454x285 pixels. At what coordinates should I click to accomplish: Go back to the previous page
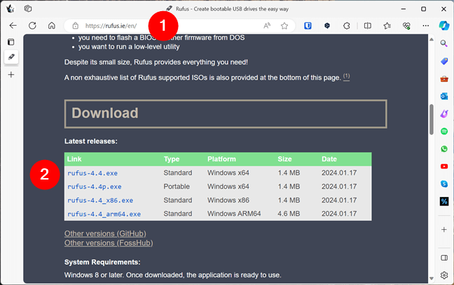coord(13,26)
